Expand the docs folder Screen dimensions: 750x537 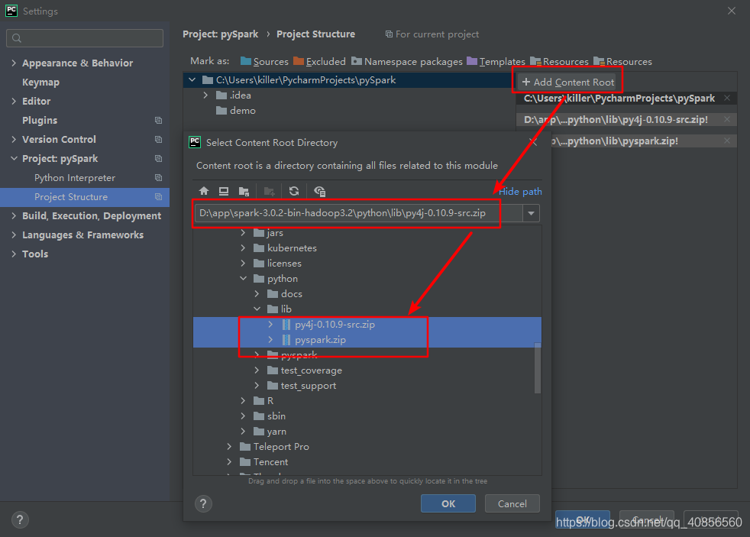tap(257, 293)
